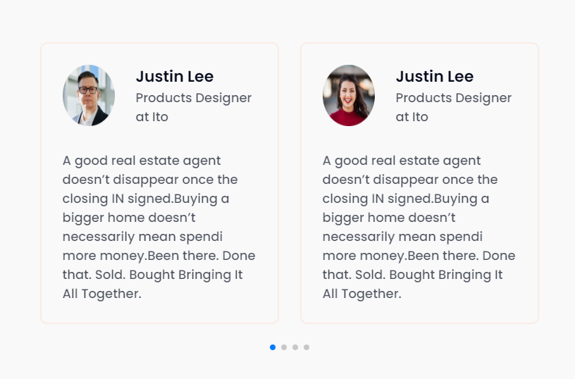Click 'at Ito' text in right card

412,117
